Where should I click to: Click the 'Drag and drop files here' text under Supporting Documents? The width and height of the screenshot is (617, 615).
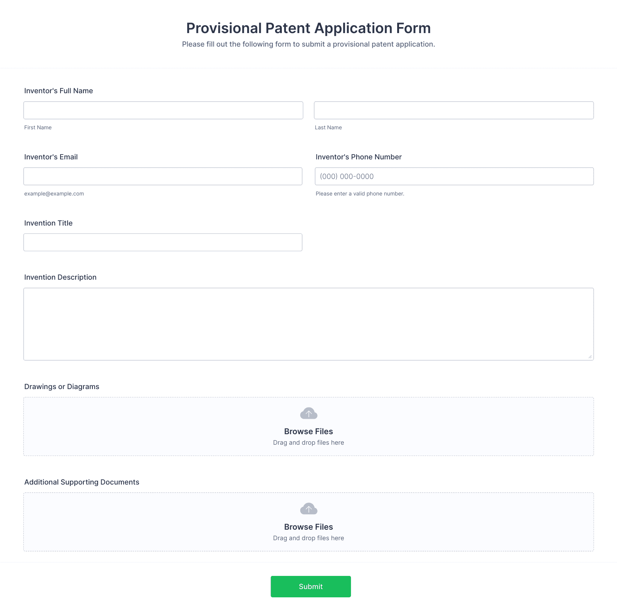click(308, 538)
